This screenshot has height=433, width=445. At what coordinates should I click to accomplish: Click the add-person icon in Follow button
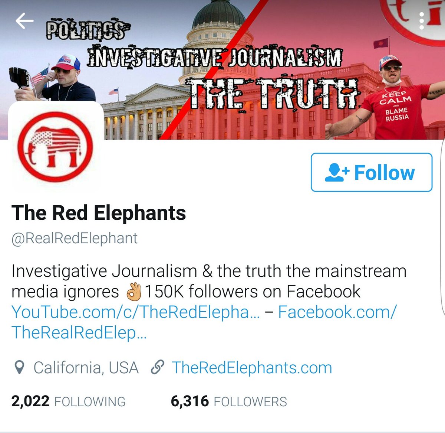click(x=337, y=173)
